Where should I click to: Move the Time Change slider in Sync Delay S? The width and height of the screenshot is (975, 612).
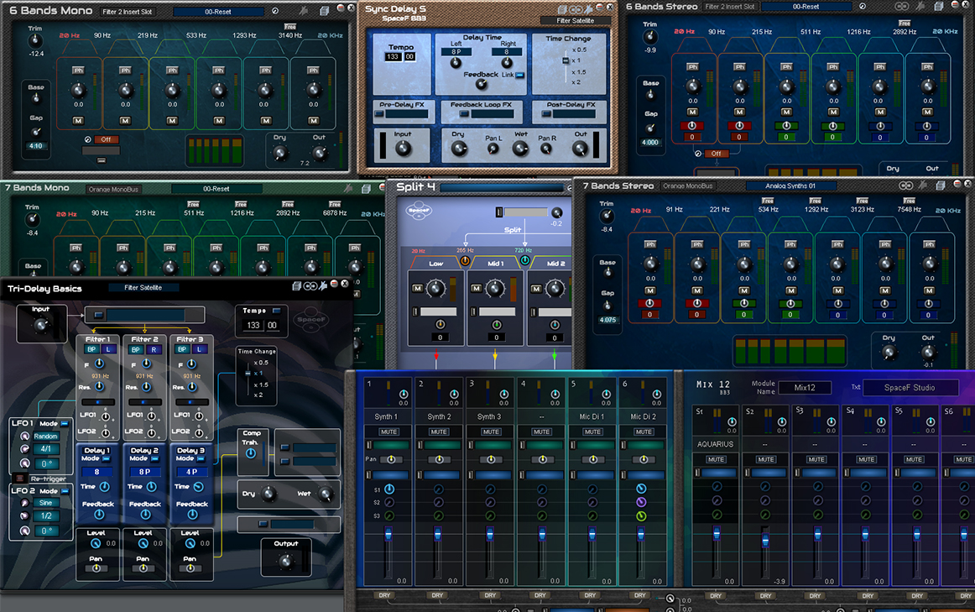(x=566, y=60)
